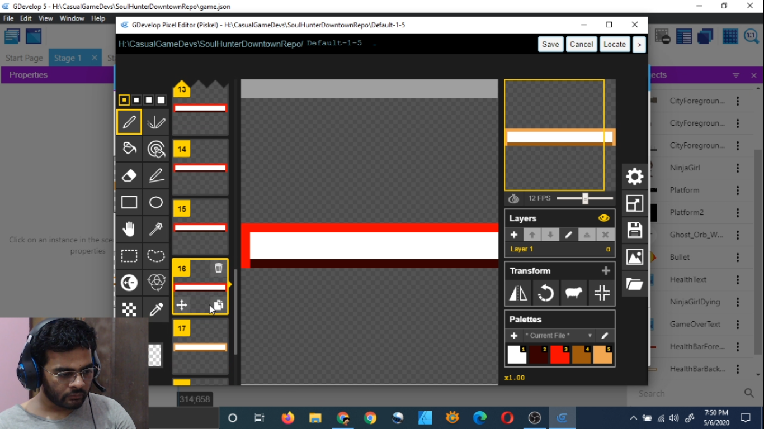This screenshot has height=429, width=764.
Task: Rotate the sprite with Transform rotate icon
Action: [546, 293]
